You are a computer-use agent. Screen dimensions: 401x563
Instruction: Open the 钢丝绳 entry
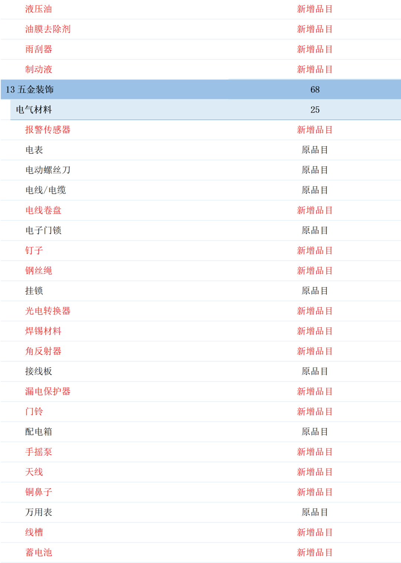point(38,270)
